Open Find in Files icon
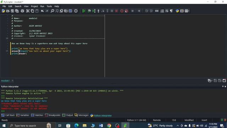 [x=66, y=11]
